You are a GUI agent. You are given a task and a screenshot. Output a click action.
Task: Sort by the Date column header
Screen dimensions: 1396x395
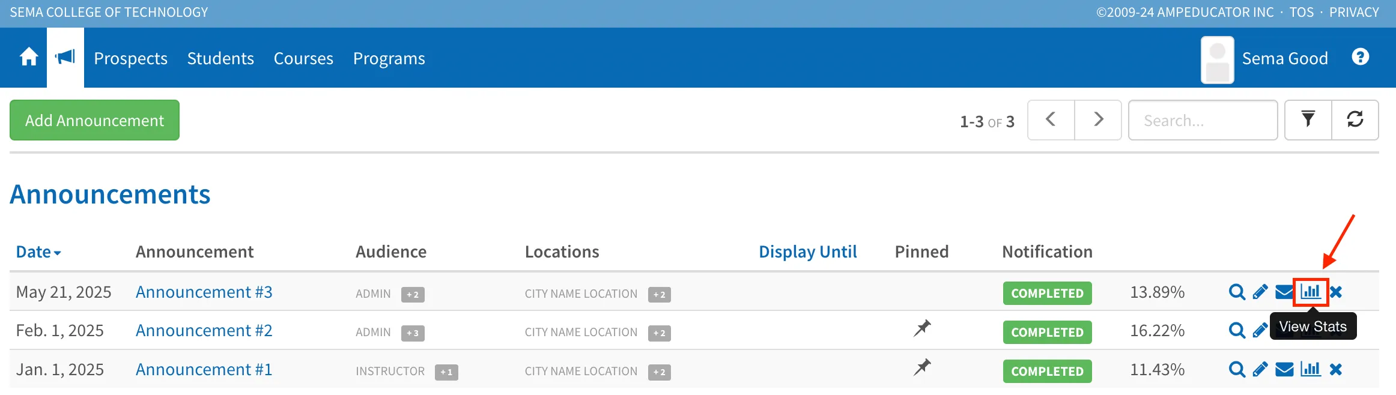38,252
